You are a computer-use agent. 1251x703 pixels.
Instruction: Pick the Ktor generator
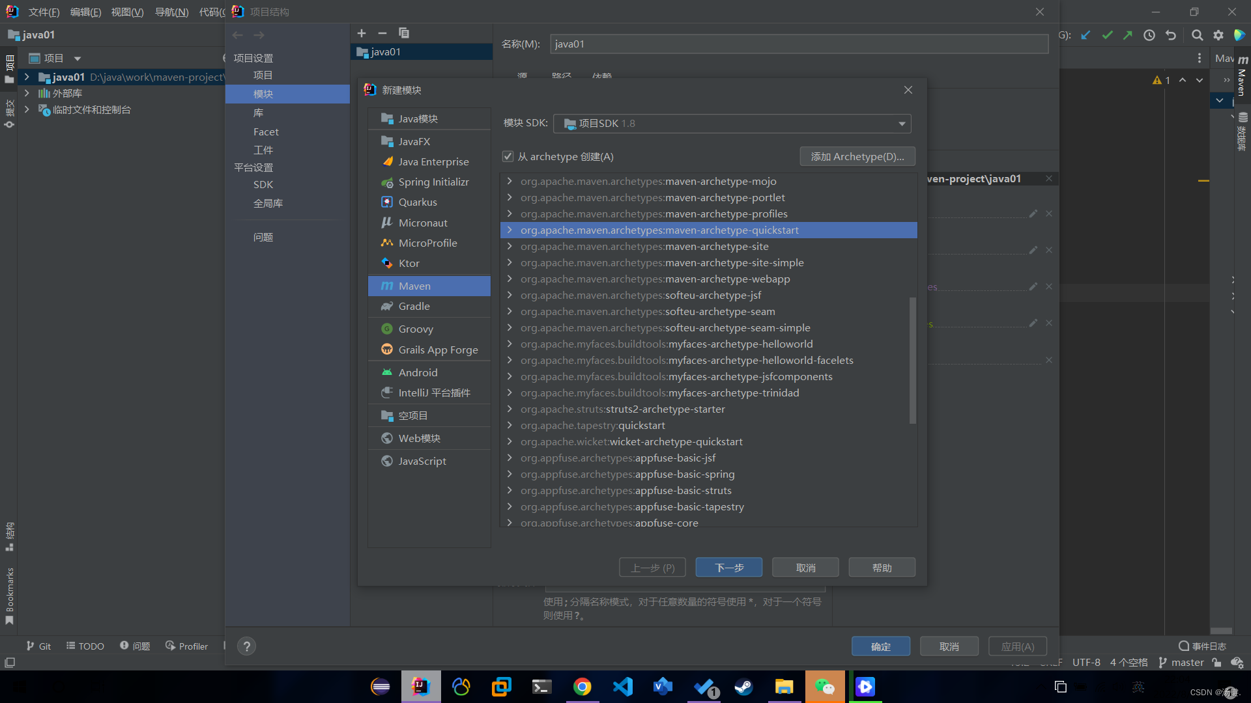[x=429, y=263]
